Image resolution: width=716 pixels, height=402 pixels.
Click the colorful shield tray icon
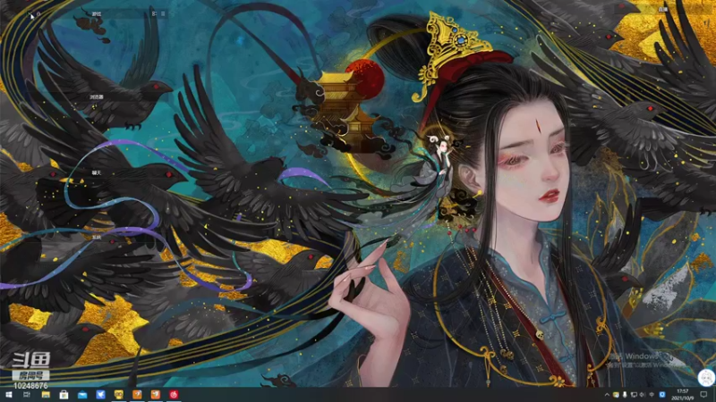(x=616, y=395)
